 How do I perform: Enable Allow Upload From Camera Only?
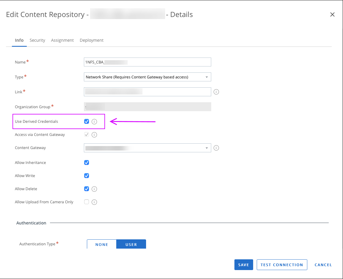point(87,202)
